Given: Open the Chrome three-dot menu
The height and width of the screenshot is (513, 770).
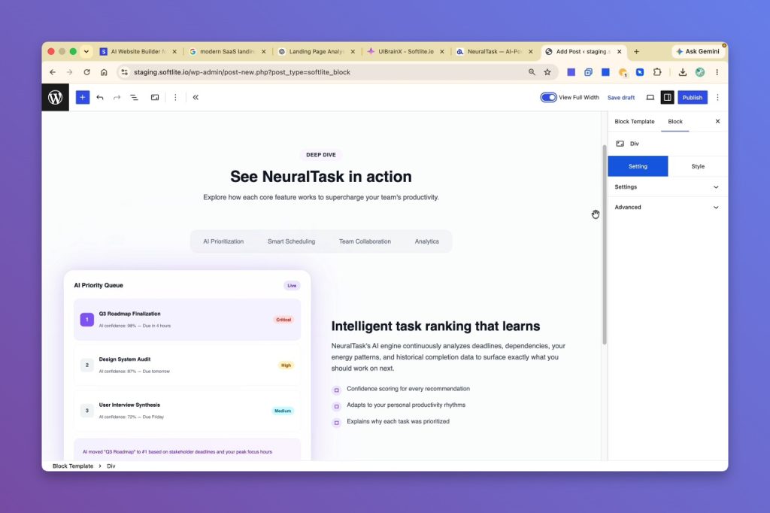Looking at the screenshot, I should click(717, 72).
